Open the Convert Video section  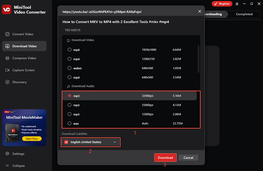pos(24,34)
